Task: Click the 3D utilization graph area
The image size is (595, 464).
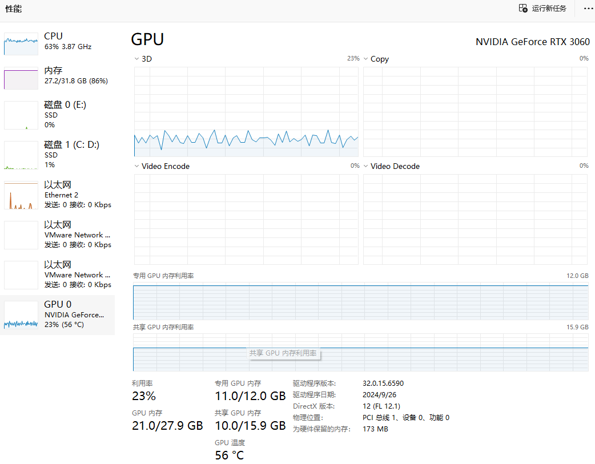Action: pyautogui.click(x=246, y=111)
